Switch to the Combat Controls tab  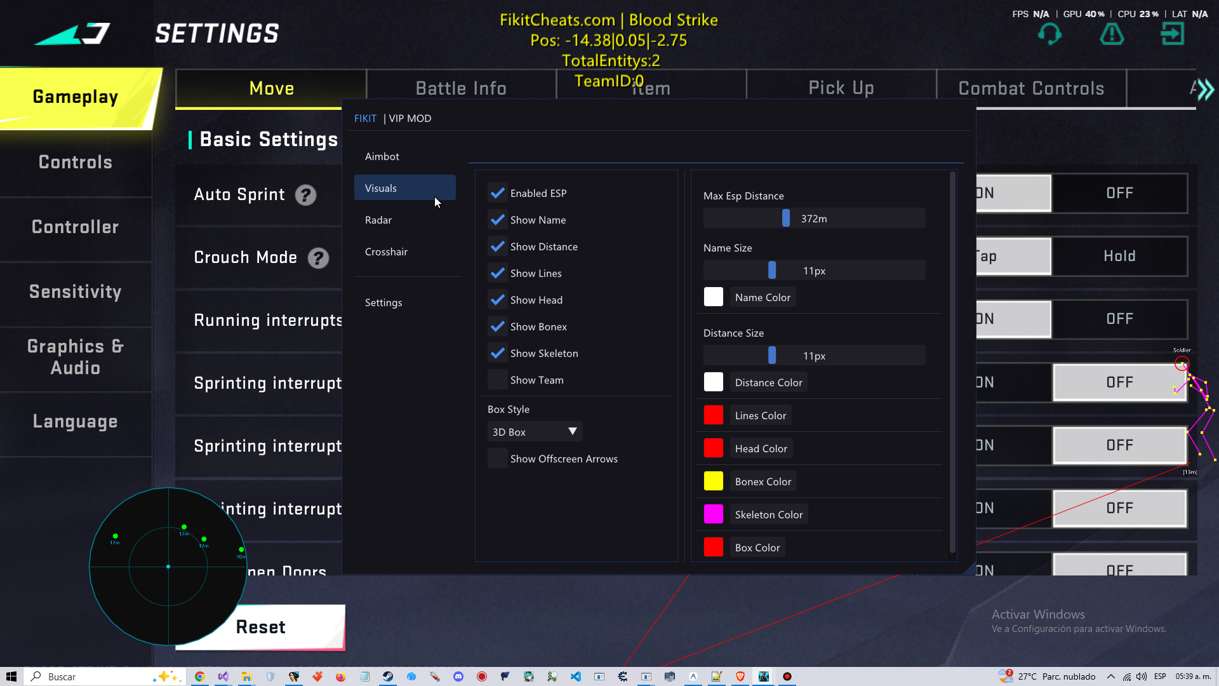(1031, 88)
